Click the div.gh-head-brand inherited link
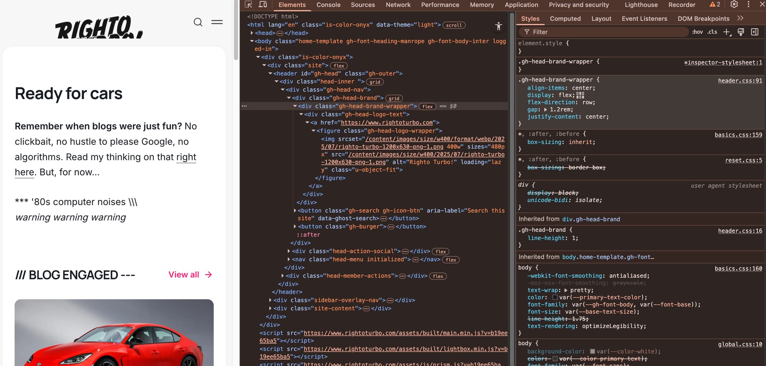Viewport: 766px width, 366px height. [x=591, y=219]
